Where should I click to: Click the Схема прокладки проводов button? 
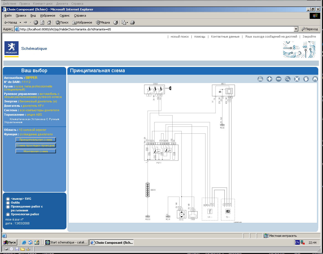36,145
